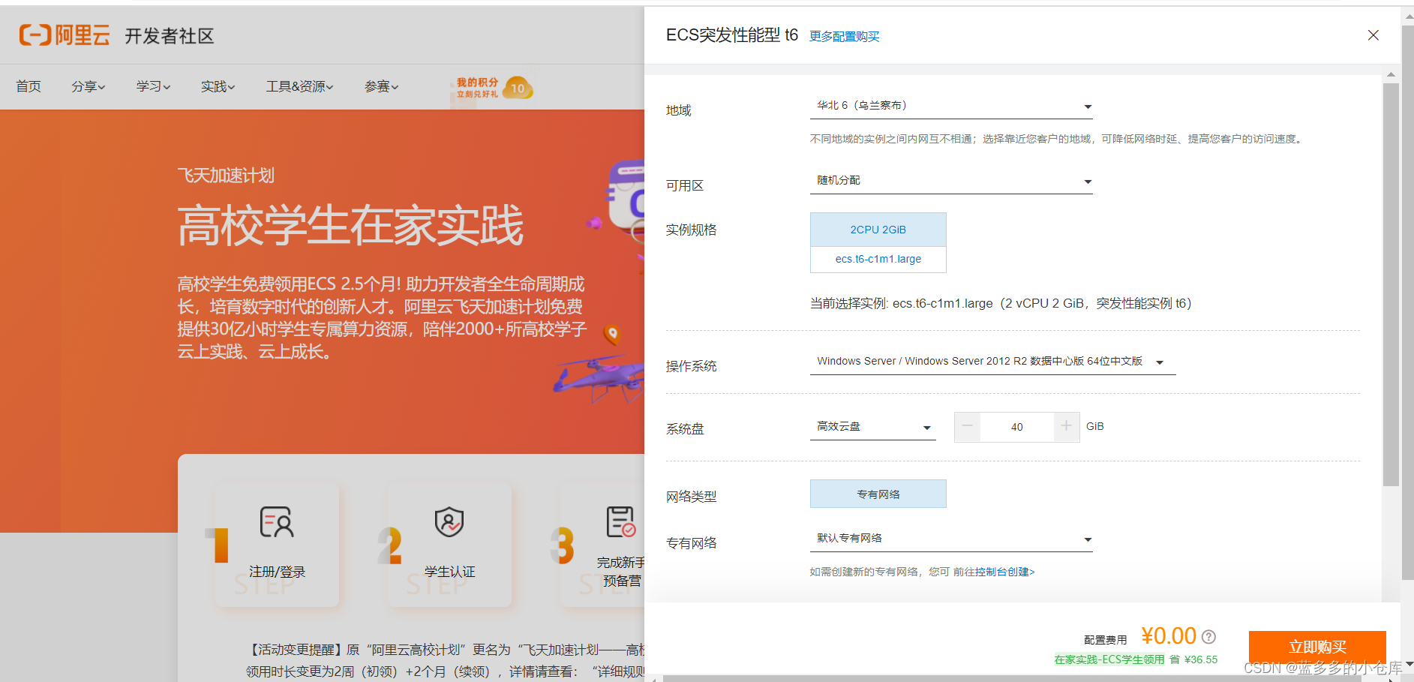The height and width of the screenshot is (682, 1414).
Task: Go to the 首页 home menu
Action: click(29, 86)
